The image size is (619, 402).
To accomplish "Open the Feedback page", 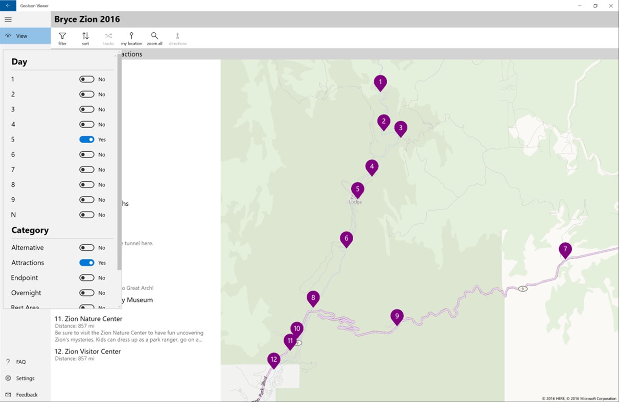I will [x=26, y=394].
